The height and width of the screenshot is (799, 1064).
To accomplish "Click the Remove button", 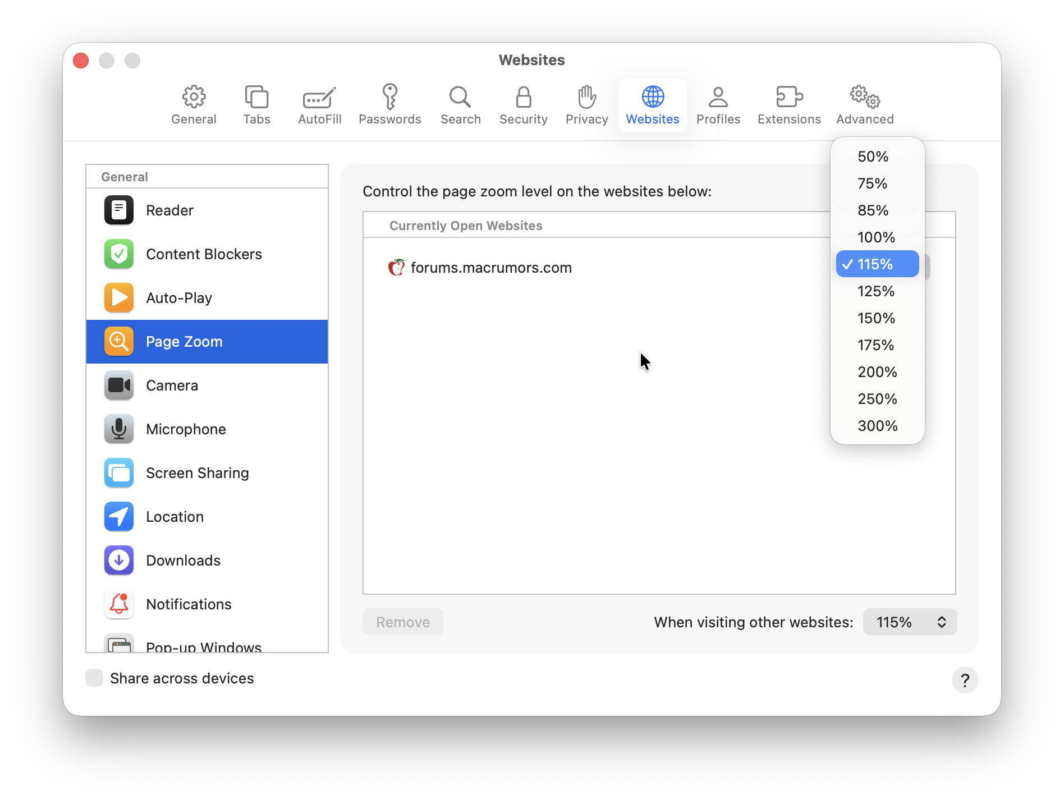I will tap(403, 622).
